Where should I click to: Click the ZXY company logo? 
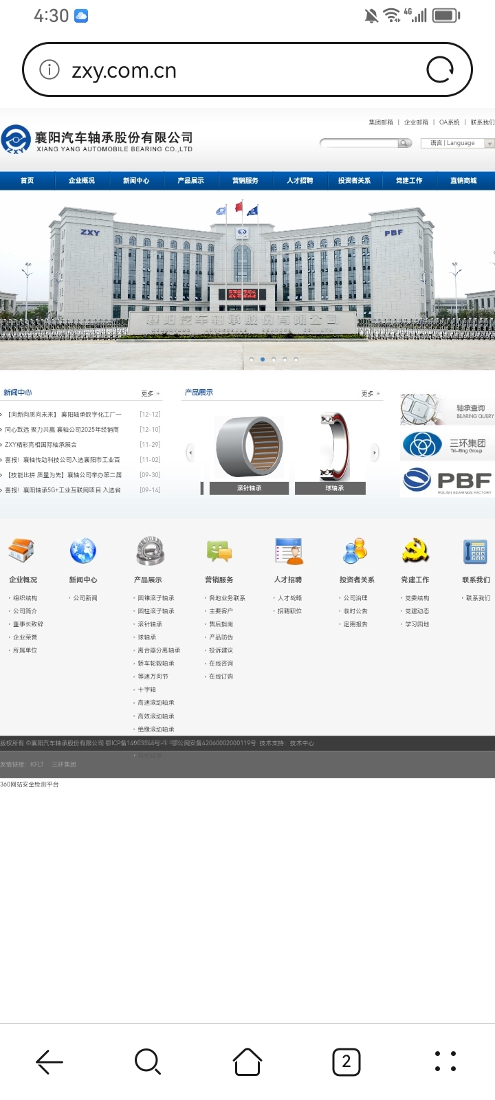[x=16, y=140]
